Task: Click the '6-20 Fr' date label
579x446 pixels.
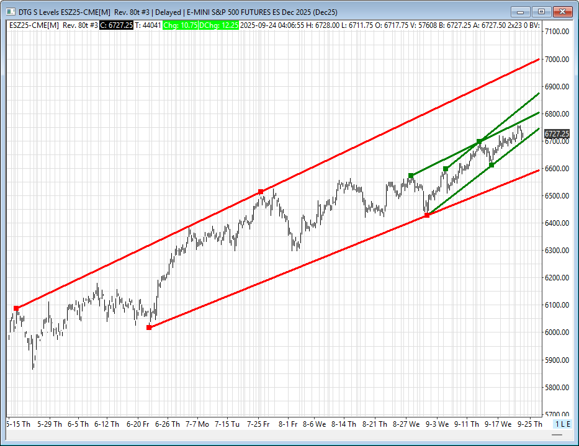Action: [x=138, y=424]
